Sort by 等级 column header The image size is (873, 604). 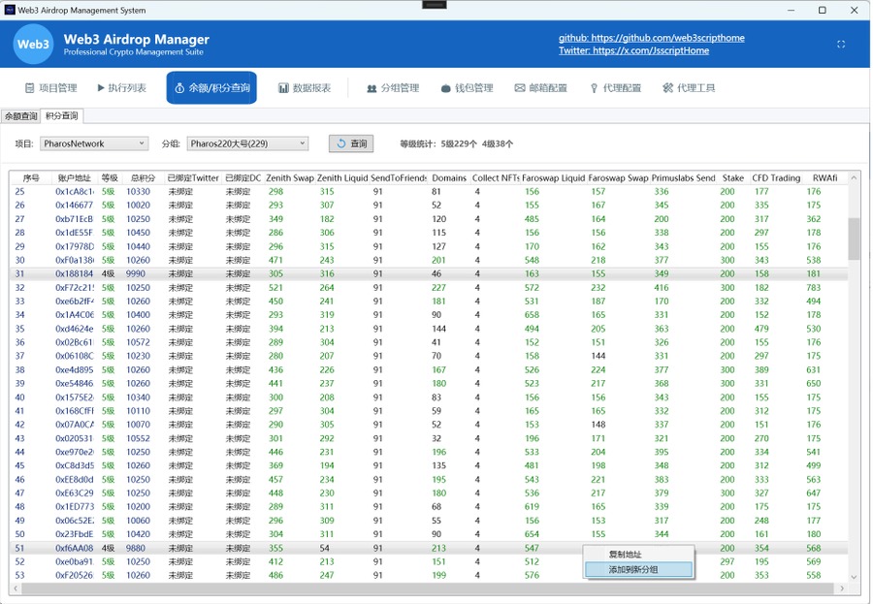click(110, 178)
